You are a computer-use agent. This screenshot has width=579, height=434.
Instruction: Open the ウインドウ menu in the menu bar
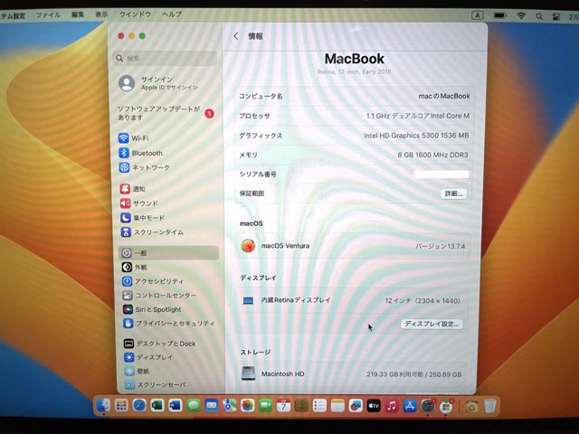[136, 15]
